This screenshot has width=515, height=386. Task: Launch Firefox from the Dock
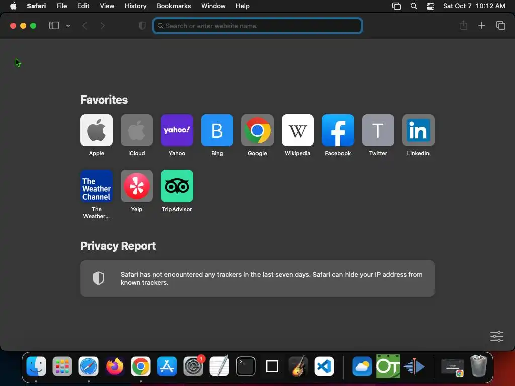[115, 366]
